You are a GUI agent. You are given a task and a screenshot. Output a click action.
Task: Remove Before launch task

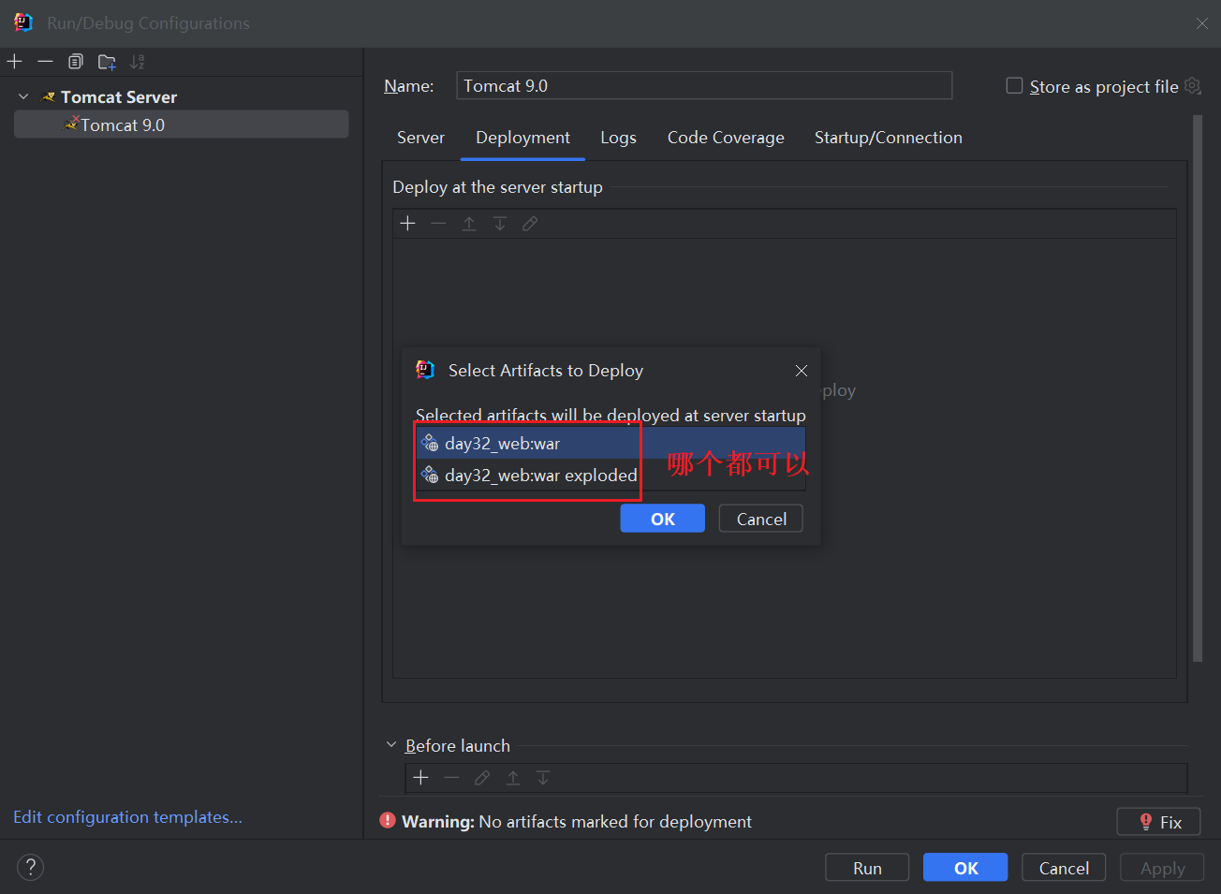(452, 778)
